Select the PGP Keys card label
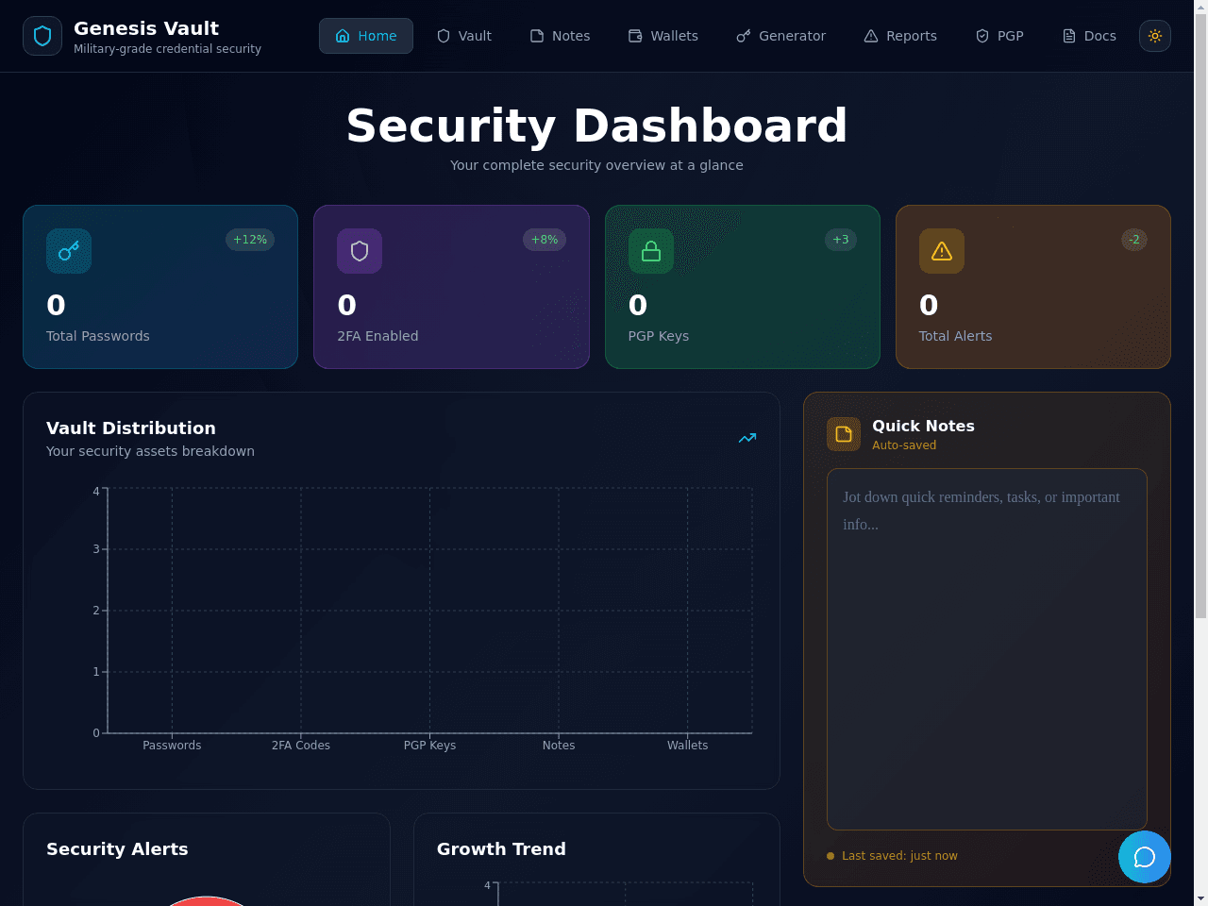The width and height of the screenshot is (1208, 906). tap(659, 336)
